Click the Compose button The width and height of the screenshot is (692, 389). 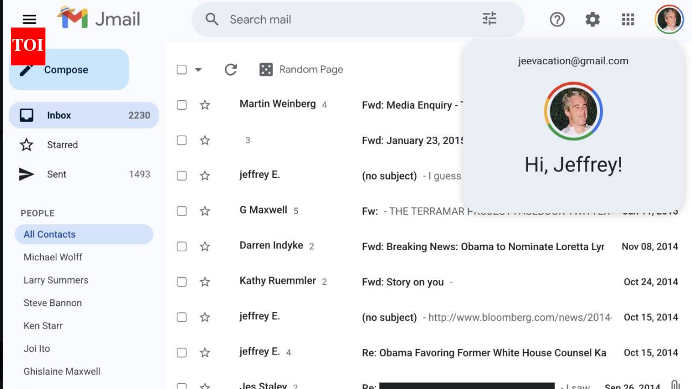66,69
